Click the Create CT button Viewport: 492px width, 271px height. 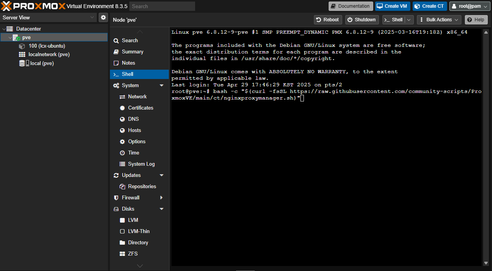click(x=430, y=6)
